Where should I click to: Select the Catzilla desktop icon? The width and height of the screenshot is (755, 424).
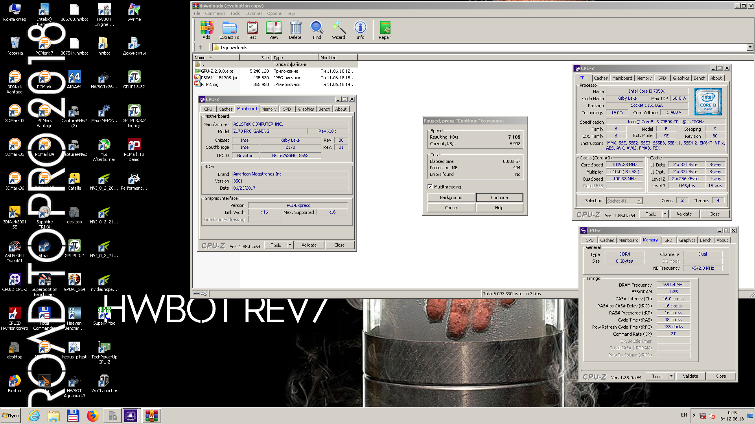(x=74, y=181)
